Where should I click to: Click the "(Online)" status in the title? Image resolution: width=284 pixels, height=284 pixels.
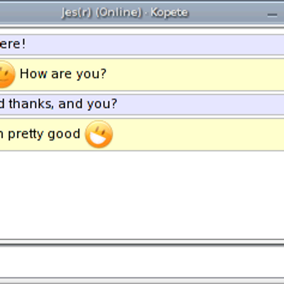(119, 12)
